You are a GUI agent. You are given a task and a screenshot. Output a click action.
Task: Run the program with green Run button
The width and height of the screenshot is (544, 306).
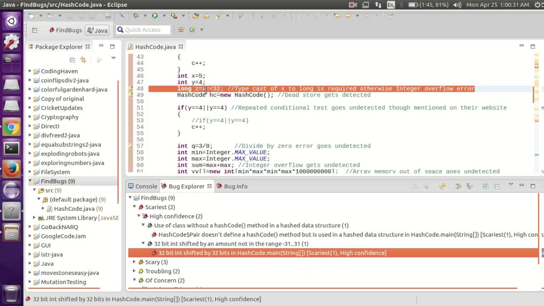click(x=155, y=16)
